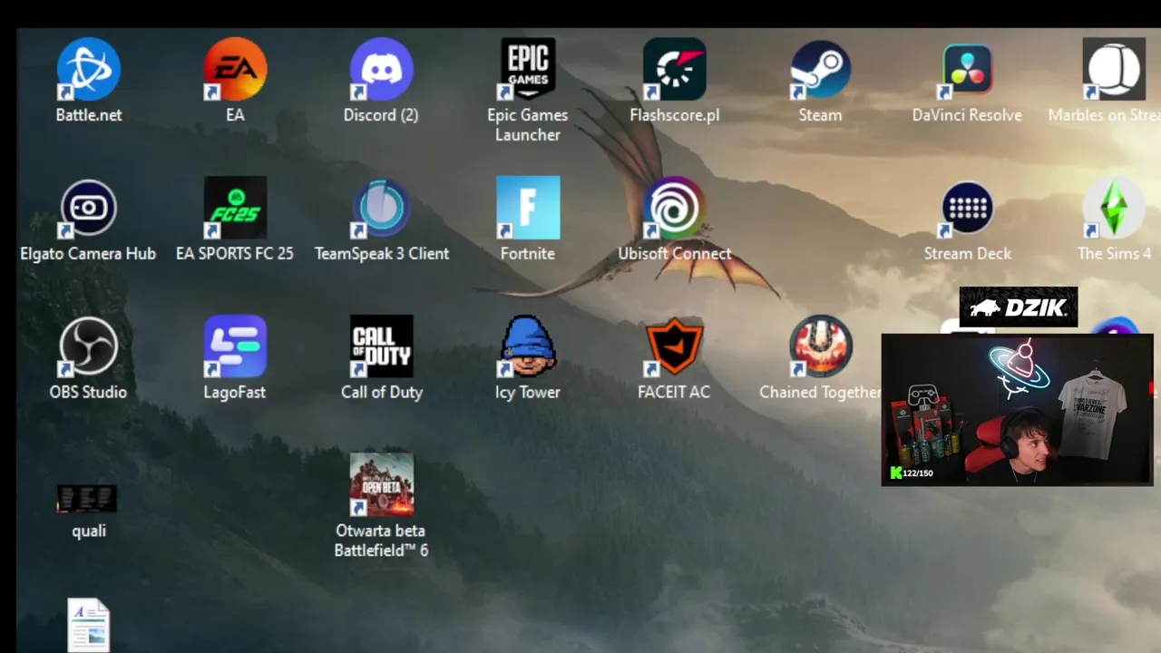Open Discord (2) shortcut
The image size is (1161, 653).
(x=381, y=70)
